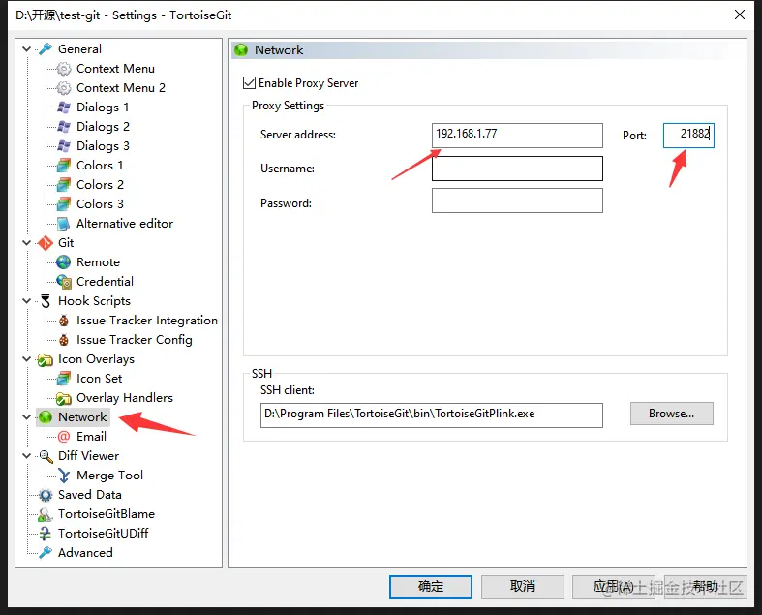Click the Advanced wrench icon

[46, 553]
